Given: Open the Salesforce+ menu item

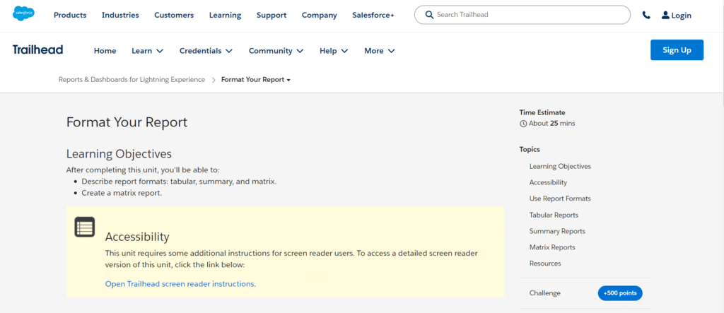Looking at the screenshot, I should (x=373, y=16).
